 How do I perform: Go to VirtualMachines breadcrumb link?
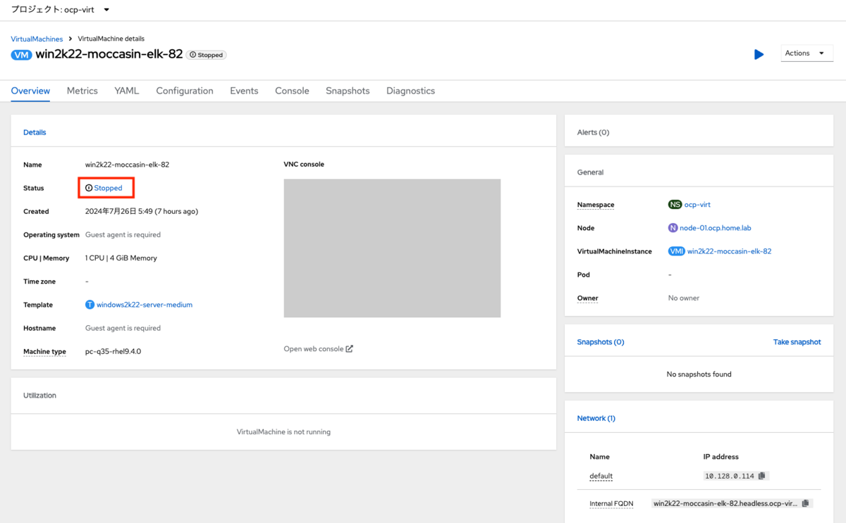click(37, 39)
